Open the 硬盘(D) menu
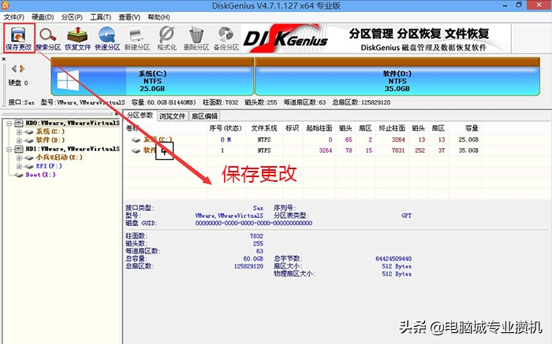The image size is (552, 344). click(43, 17)
